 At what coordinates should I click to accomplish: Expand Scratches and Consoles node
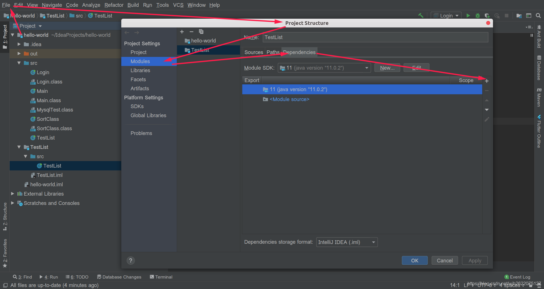point(12,203)
